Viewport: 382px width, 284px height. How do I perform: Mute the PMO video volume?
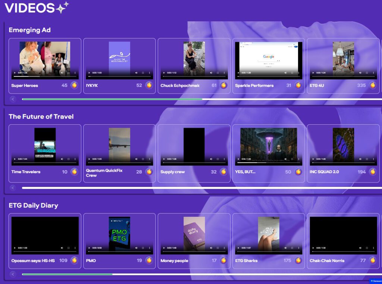136,248
